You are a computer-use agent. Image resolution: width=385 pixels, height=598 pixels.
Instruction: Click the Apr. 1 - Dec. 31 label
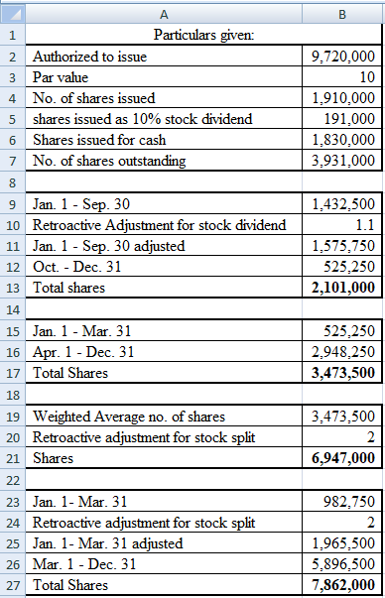[83, 352]
